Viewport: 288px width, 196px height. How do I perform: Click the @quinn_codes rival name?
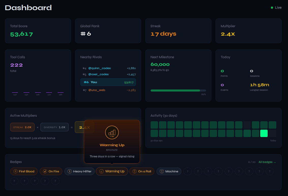(x=99, y=68)
